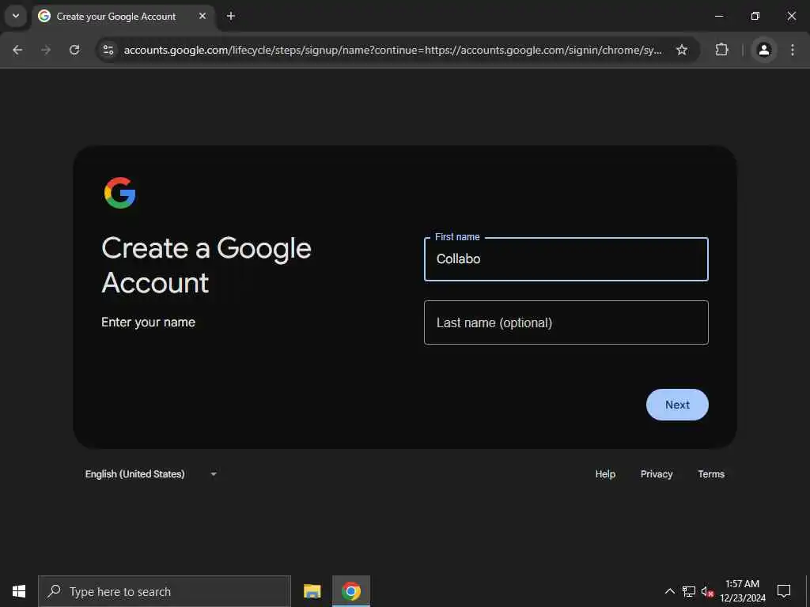Viewport: 810px width, 607px height.
Task: Click the Google G logo
Action: pos(120,193)
